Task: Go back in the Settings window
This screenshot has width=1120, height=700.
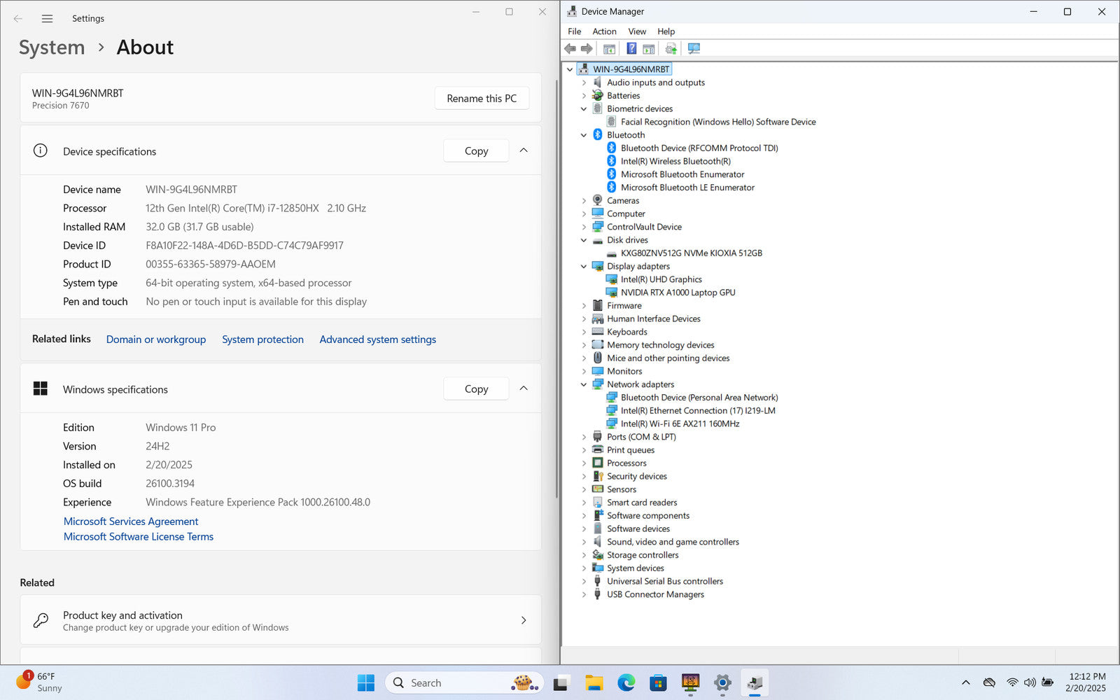Action: 18,19
